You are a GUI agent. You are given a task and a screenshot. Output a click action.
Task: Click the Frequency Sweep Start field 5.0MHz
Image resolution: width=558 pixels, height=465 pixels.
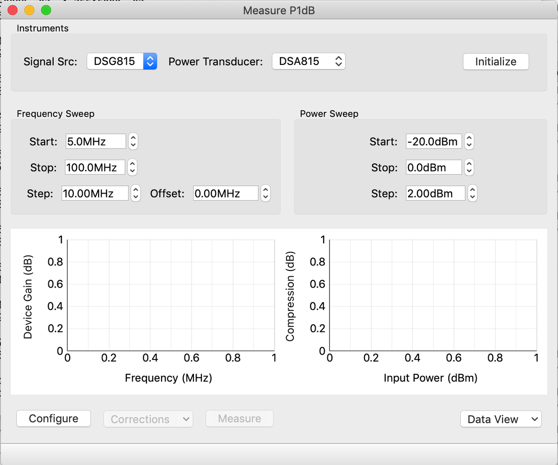coord(96,141)
